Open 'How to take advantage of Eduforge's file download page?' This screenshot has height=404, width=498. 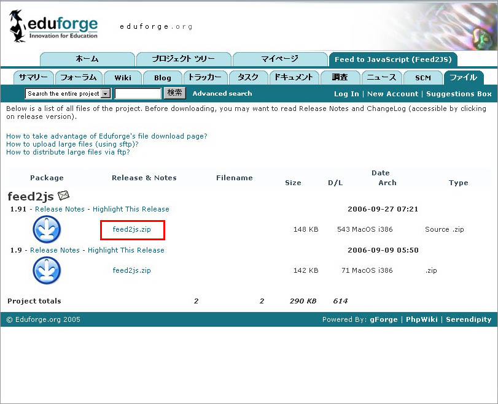point(107,136)
